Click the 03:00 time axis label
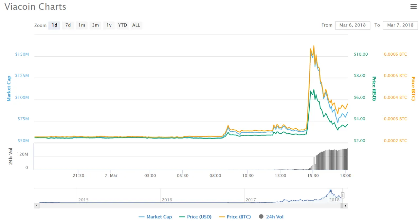Viewport: 419px width, 222px height. pyautogui.click(x=150, y=176)
